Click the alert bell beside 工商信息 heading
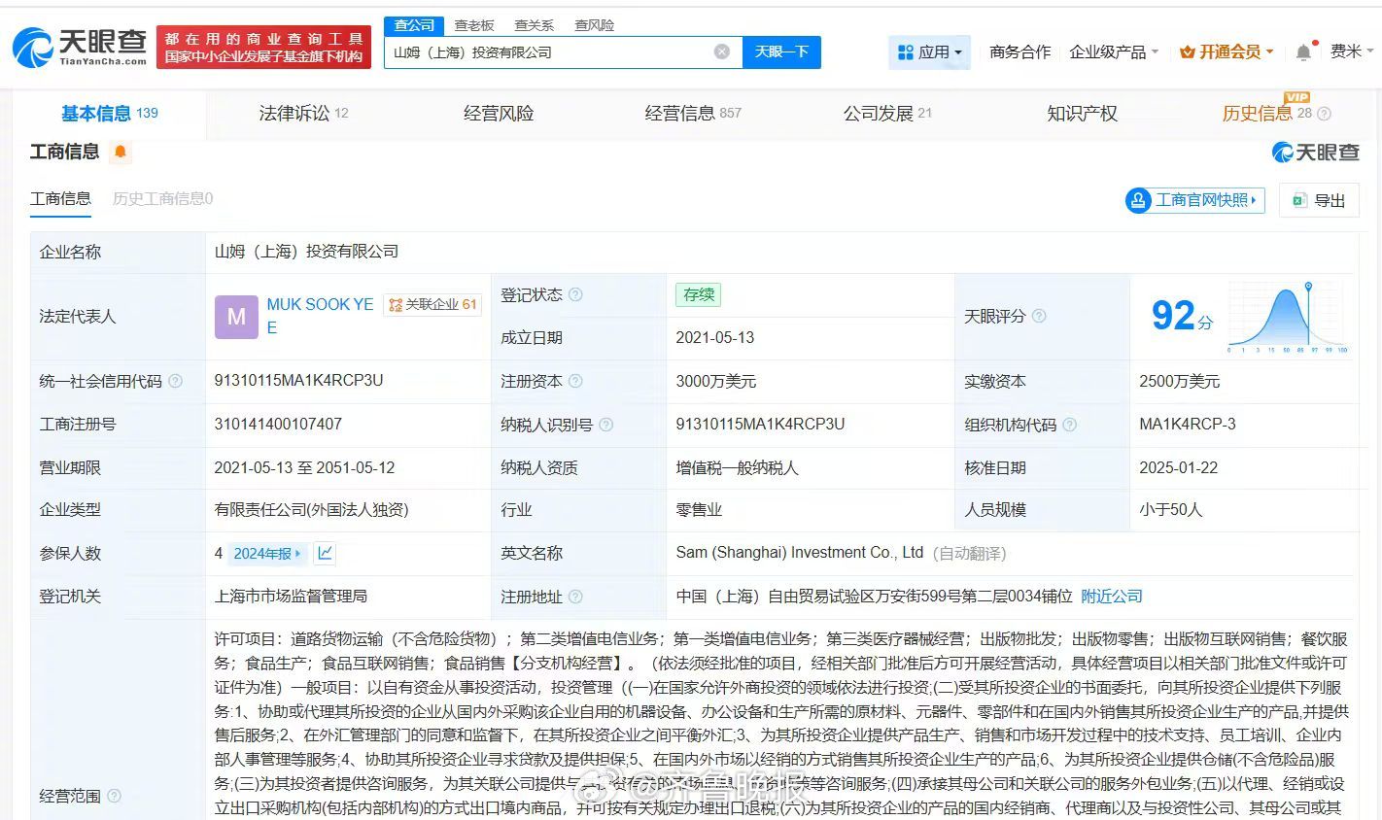The width and height of the screenshot is (1382, 820). (121, 152)
